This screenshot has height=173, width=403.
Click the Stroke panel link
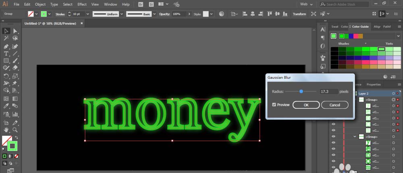click(x=60, y=14)
